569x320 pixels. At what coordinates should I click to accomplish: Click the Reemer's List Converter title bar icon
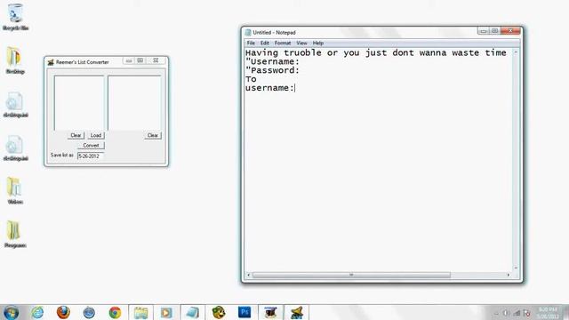tap(51, 62)
